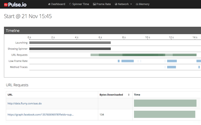
Task: Click the Method Traces row label
Action: click(19, 67)
